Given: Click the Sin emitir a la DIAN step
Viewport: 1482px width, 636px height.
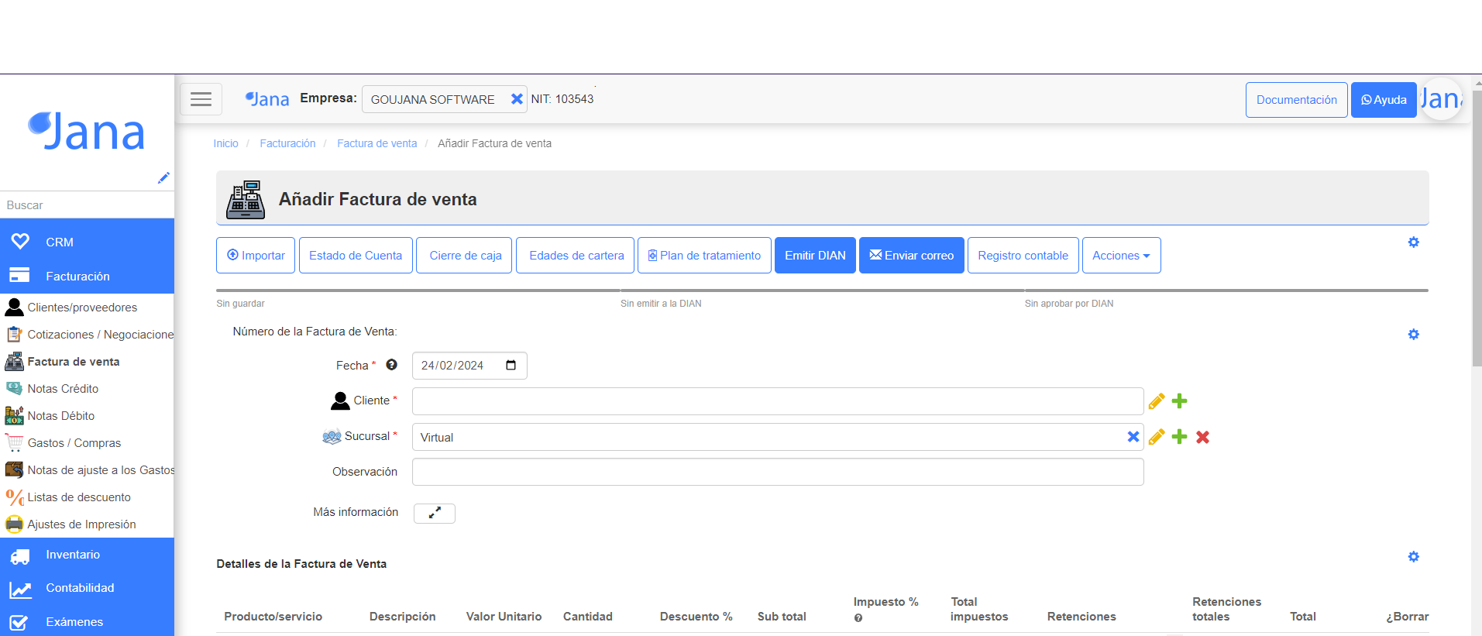Looking at the screenshot, I should 661,304.
